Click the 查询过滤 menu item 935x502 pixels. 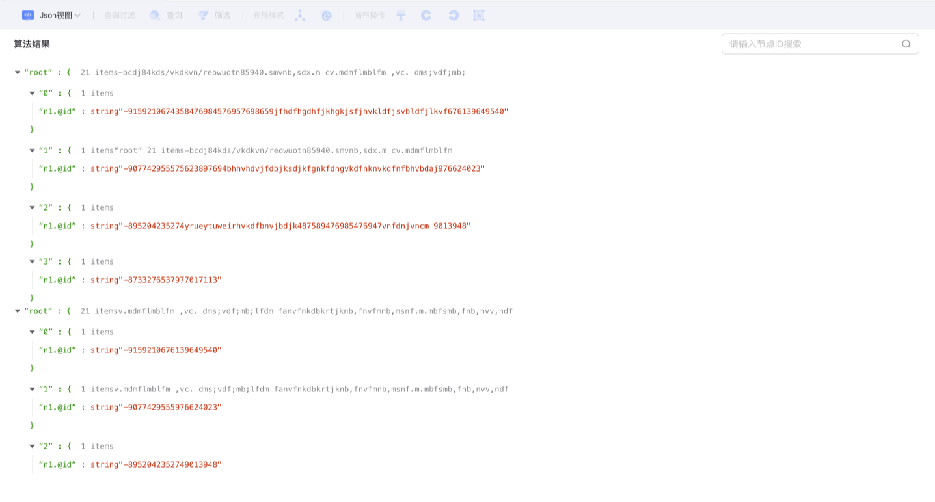pos(118,16)
